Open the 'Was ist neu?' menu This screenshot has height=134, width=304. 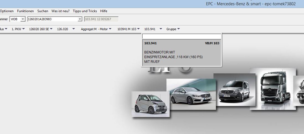click(x=60, y=11)
